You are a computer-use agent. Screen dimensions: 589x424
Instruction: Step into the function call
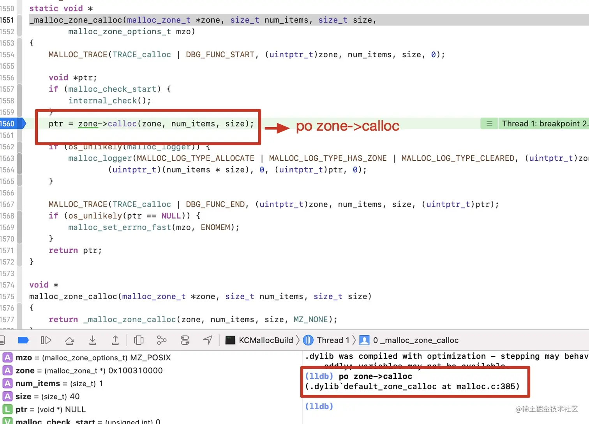coord(93,340)
